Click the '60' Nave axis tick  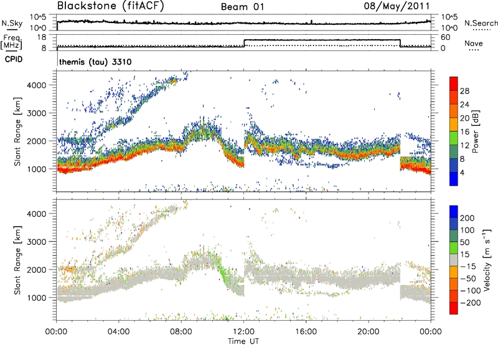coord(446,37)
